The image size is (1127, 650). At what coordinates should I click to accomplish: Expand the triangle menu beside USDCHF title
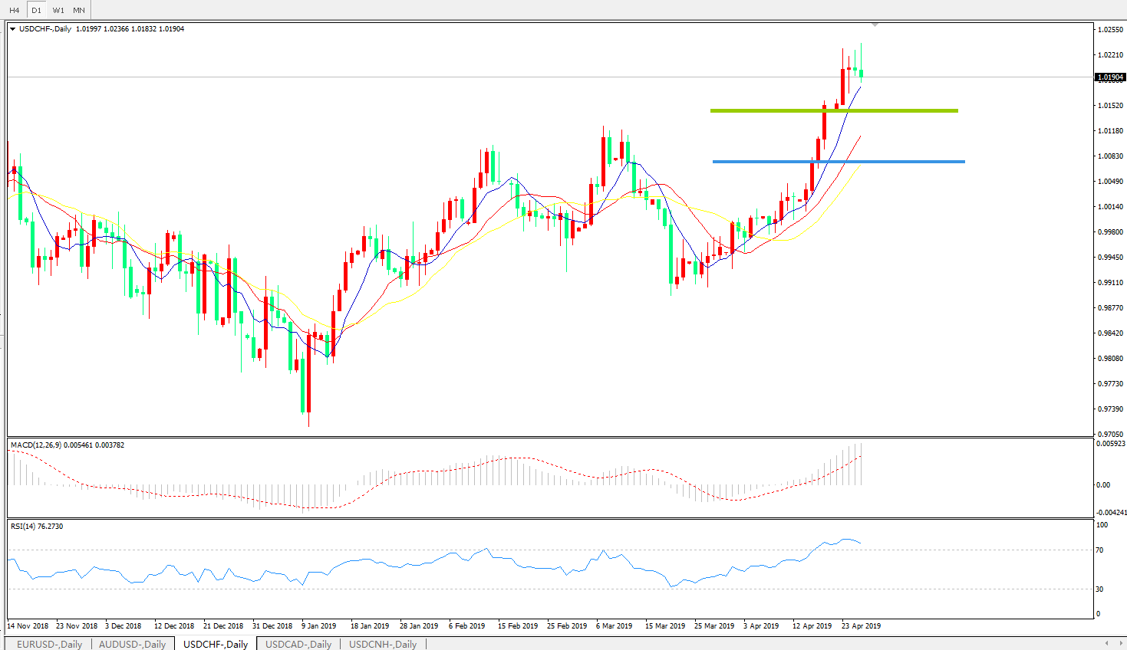12,29
